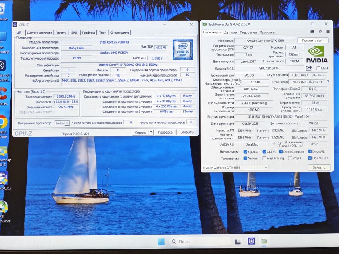The height and width of the screenshot is (254, 339).
Task: Switch to CPU-Z taskbar icon
Action: (x=251, y=241)
